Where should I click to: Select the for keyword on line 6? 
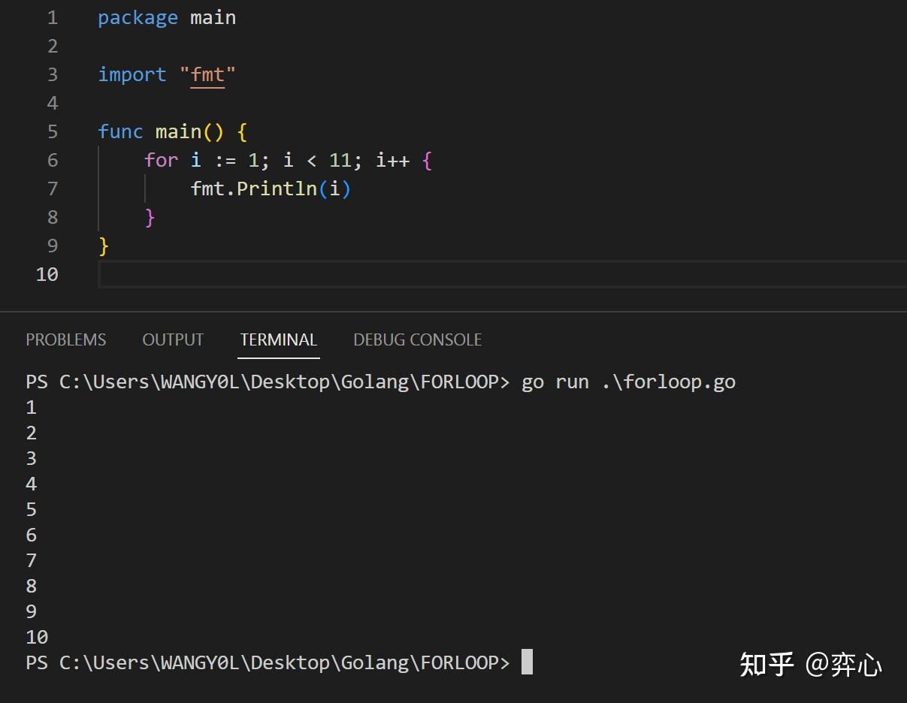(160, 160)
